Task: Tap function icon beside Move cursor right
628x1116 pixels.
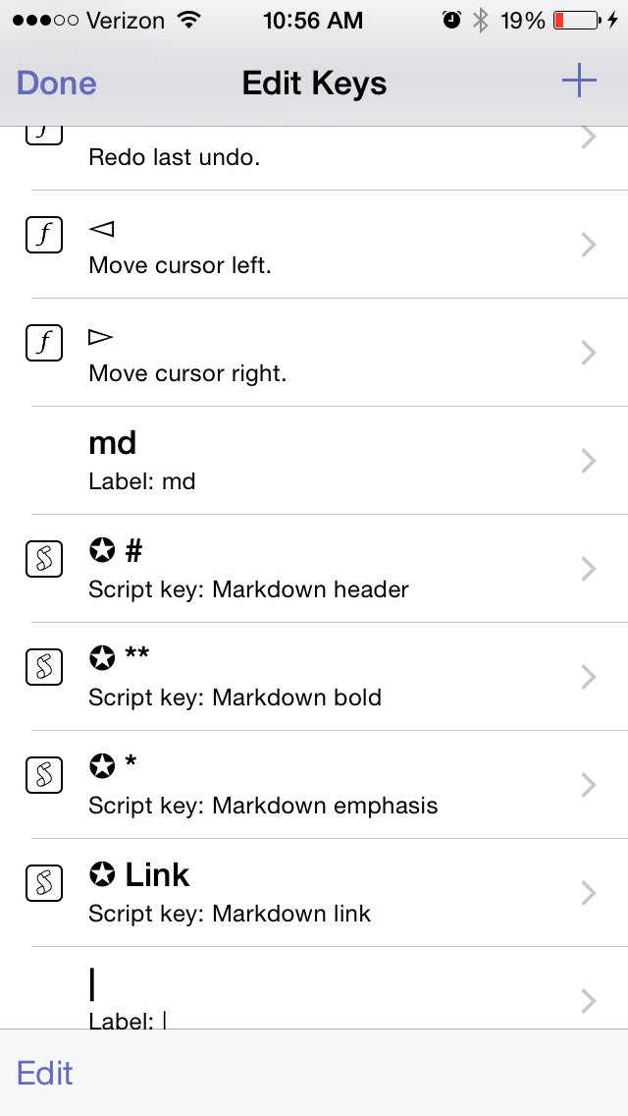Action: pos(43,344)
